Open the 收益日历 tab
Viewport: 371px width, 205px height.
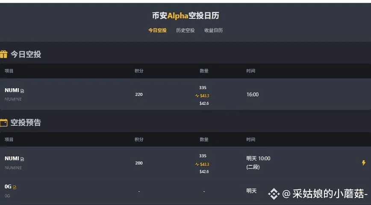click(x=213, y=30)
